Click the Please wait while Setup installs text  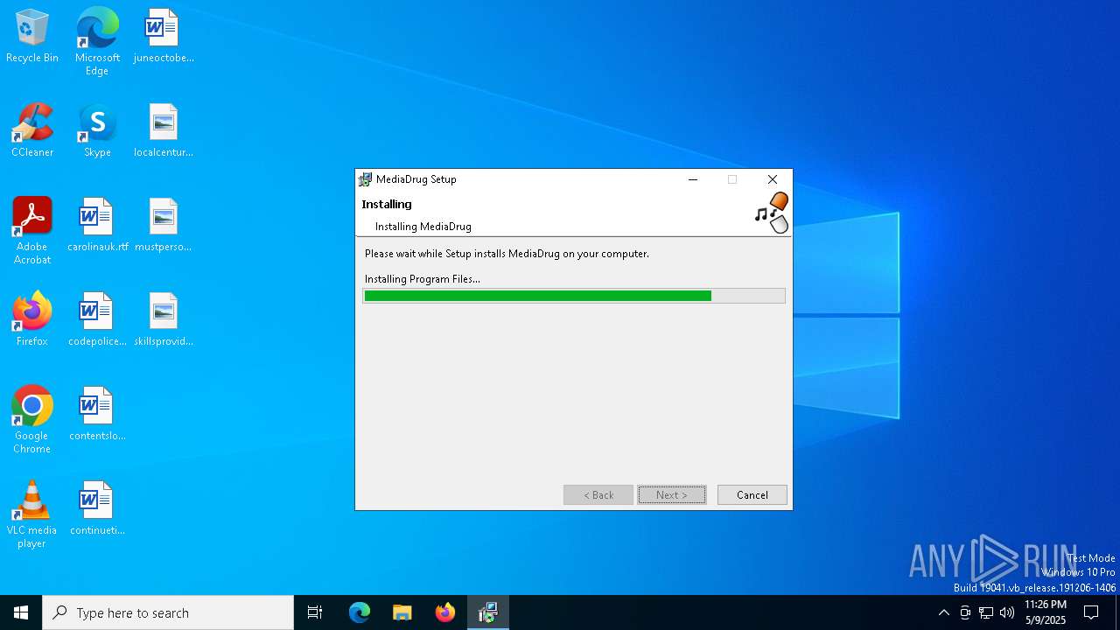(507, 254)
